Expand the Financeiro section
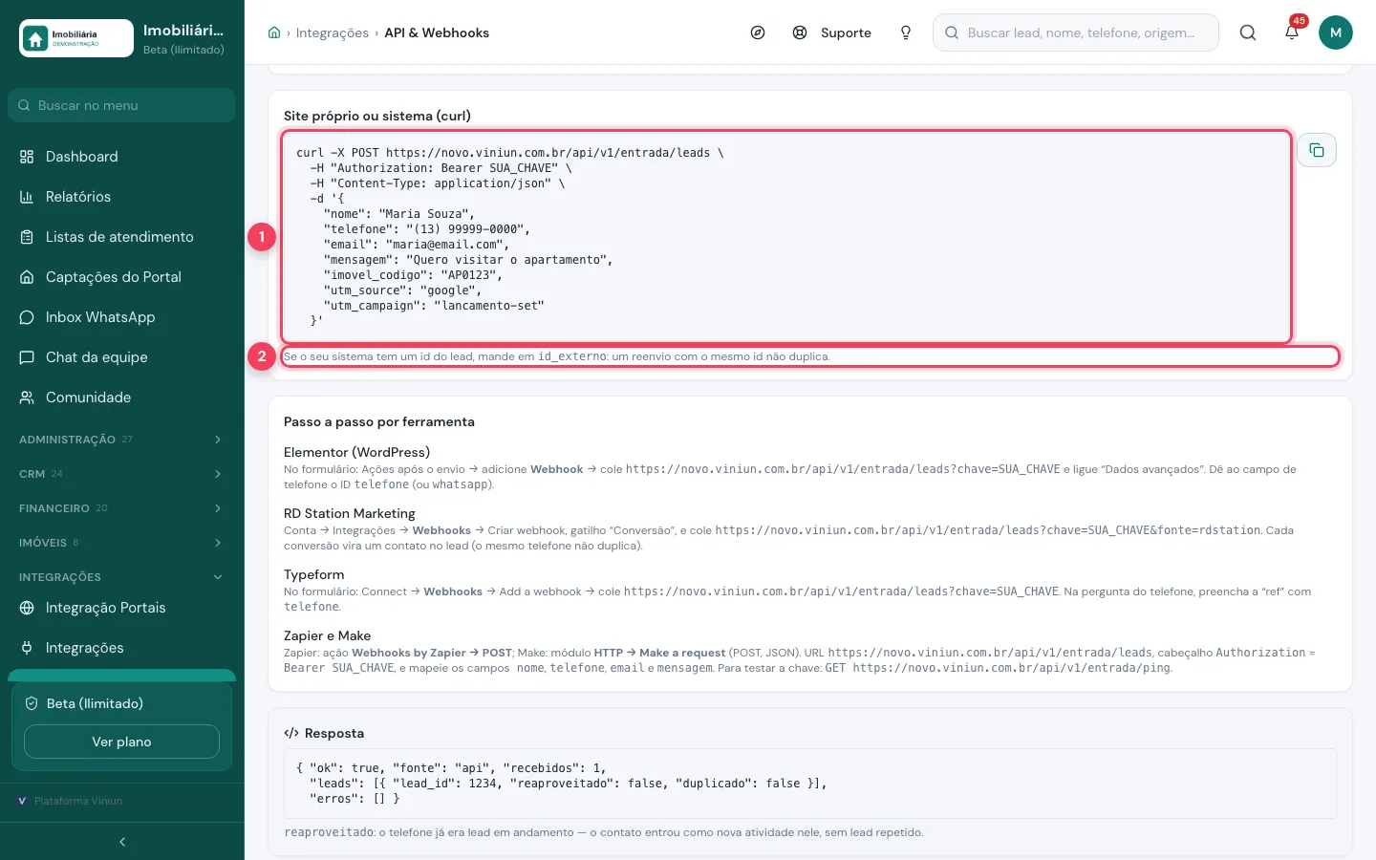Image resolution: width=1376 pixels, height=860 pixels. click(x=121, y=508)
